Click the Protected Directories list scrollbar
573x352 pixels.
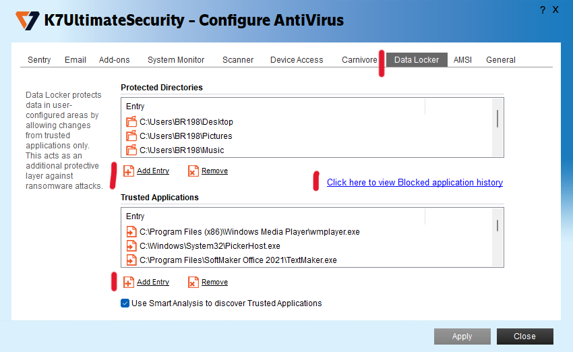497,119
